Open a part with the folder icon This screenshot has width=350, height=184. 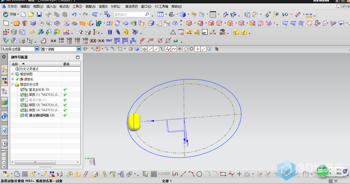tap(31, 14)
